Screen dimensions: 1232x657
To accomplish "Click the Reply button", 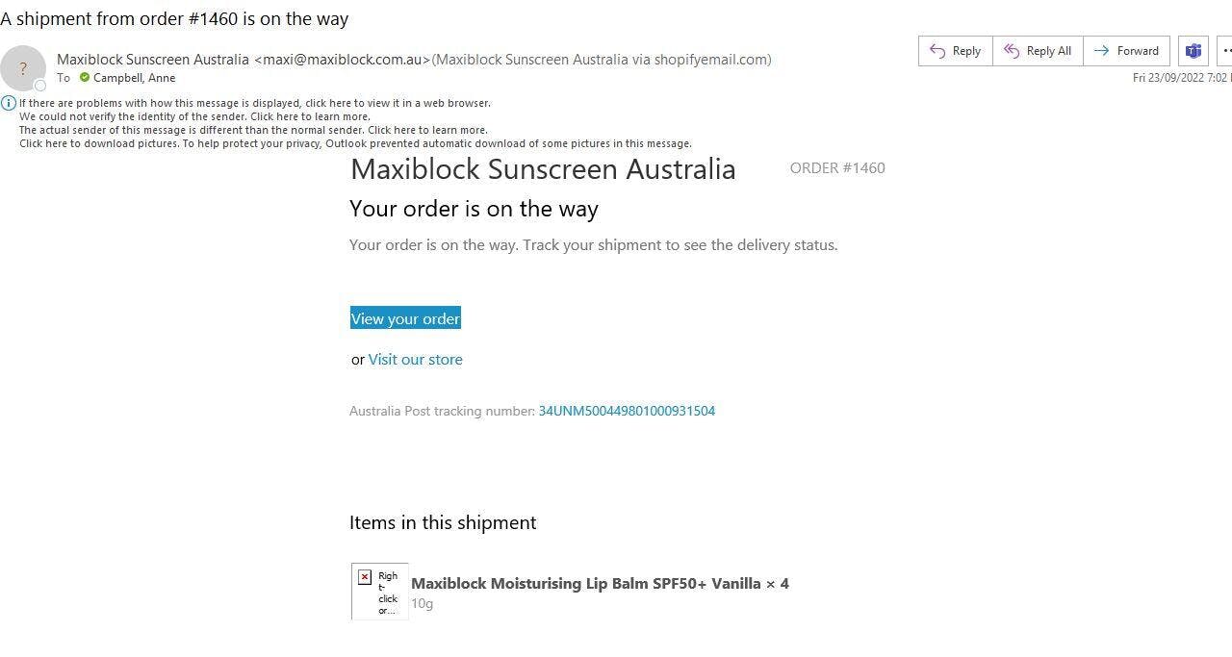I will [x=955, y=51].
